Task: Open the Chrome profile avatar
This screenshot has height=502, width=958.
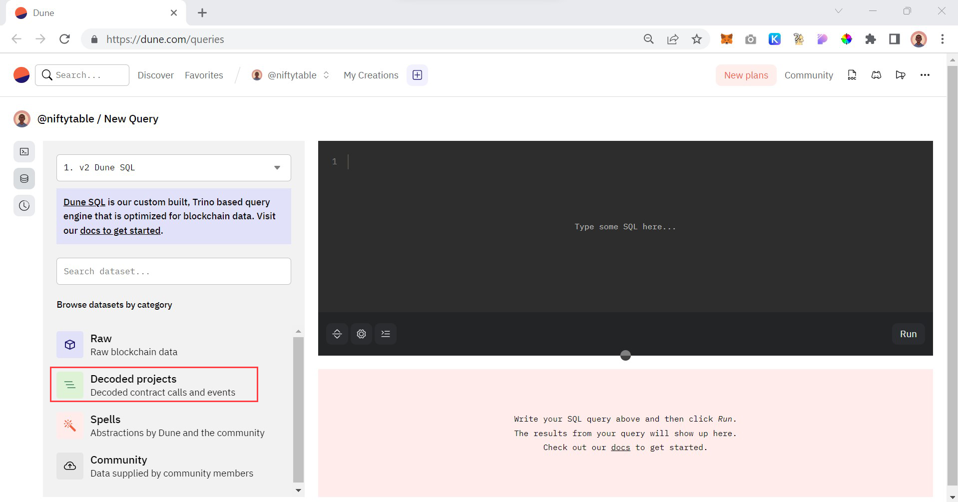Action: 919,39
